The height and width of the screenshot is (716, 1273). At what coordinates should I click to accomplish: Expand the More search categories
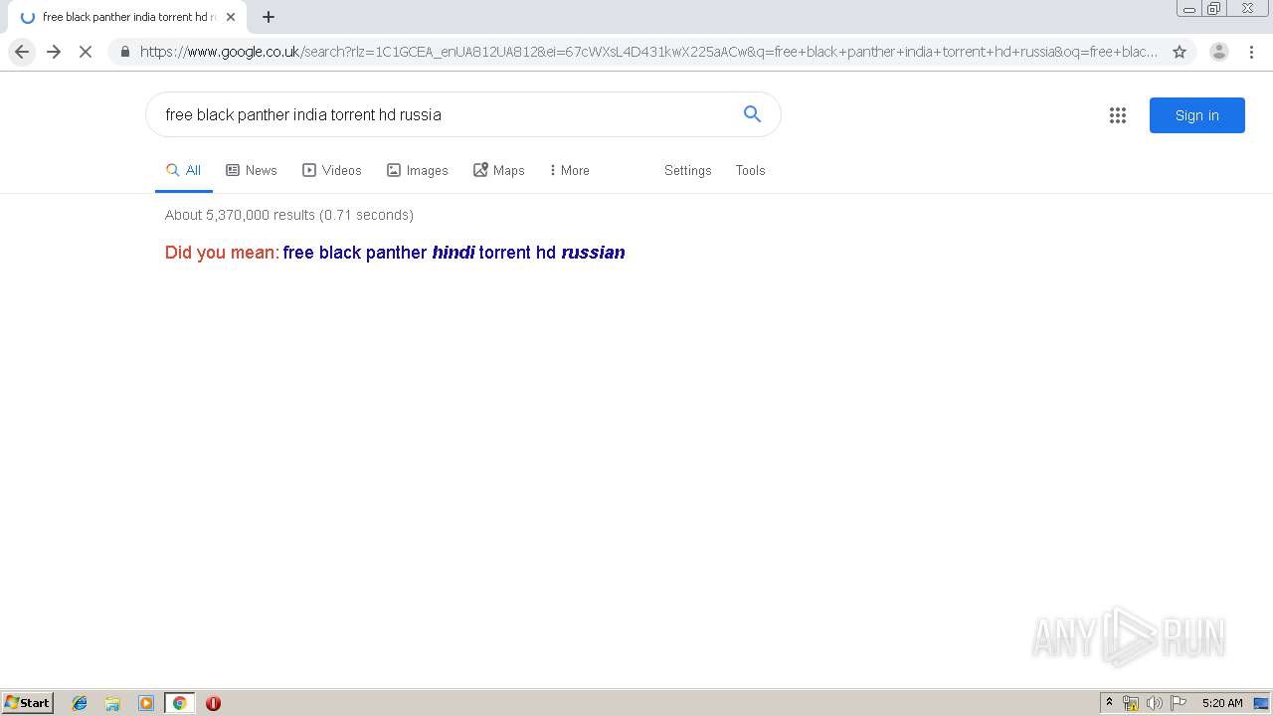click(569, 170)
